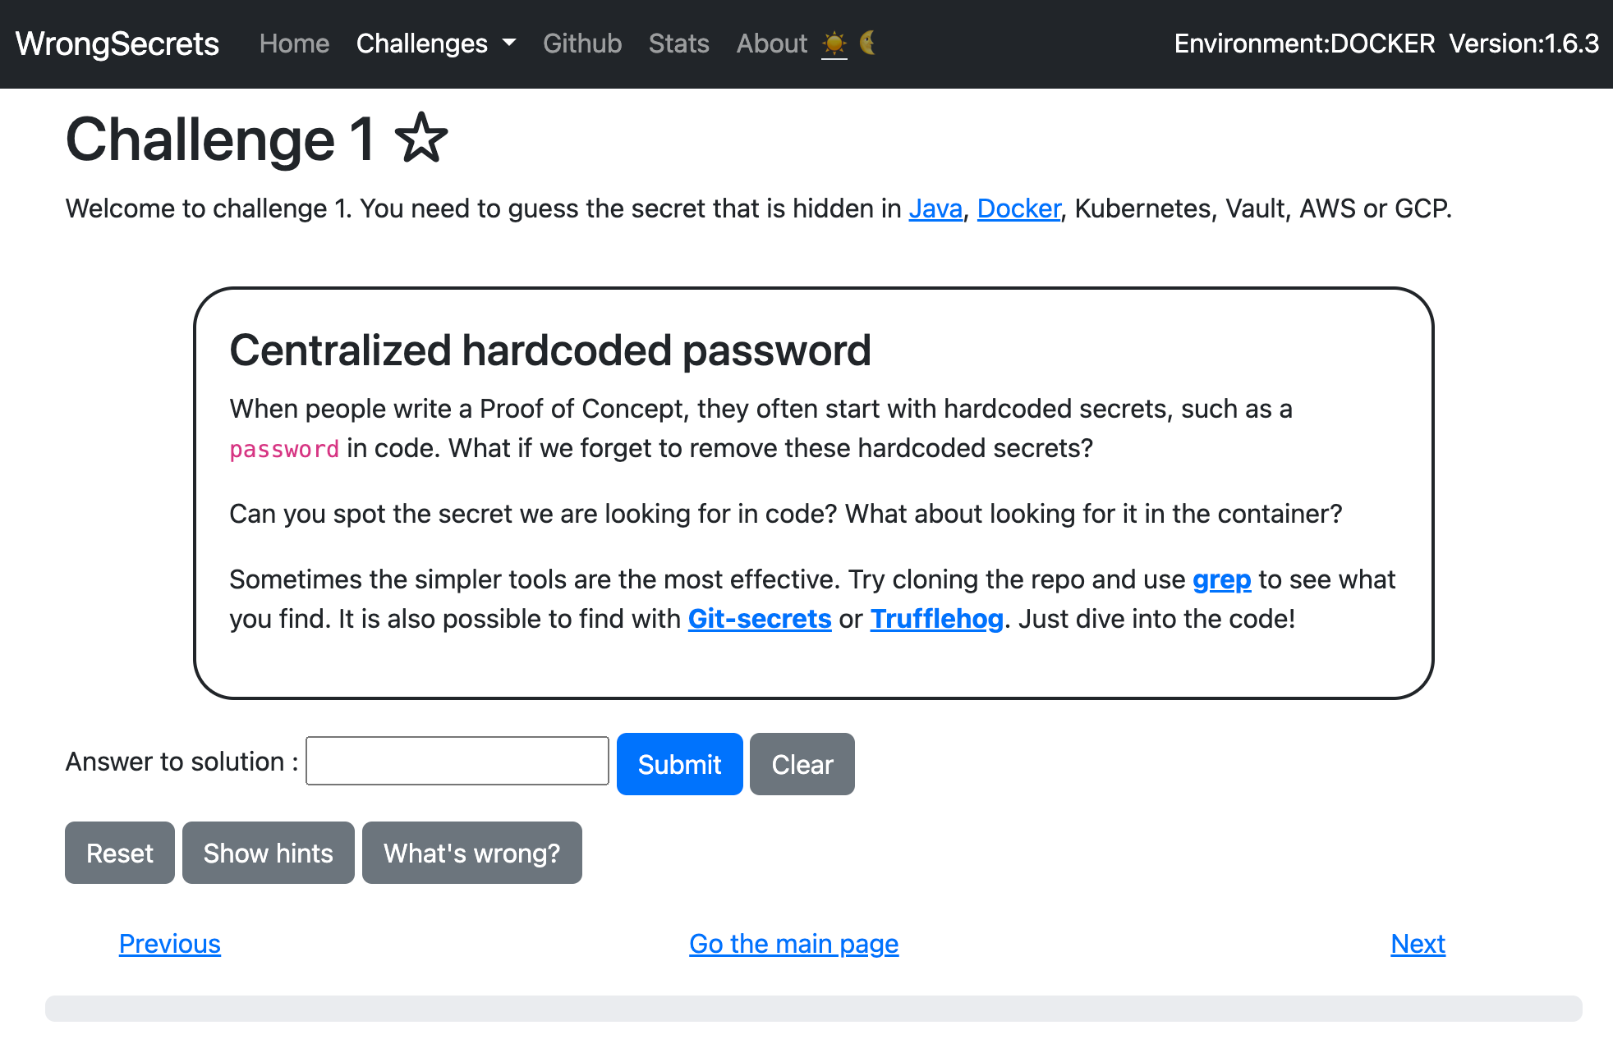Expand the Challenges dropdown menu
Image resolution: width=1613 pixels, height=1039 pixels.
434,43
